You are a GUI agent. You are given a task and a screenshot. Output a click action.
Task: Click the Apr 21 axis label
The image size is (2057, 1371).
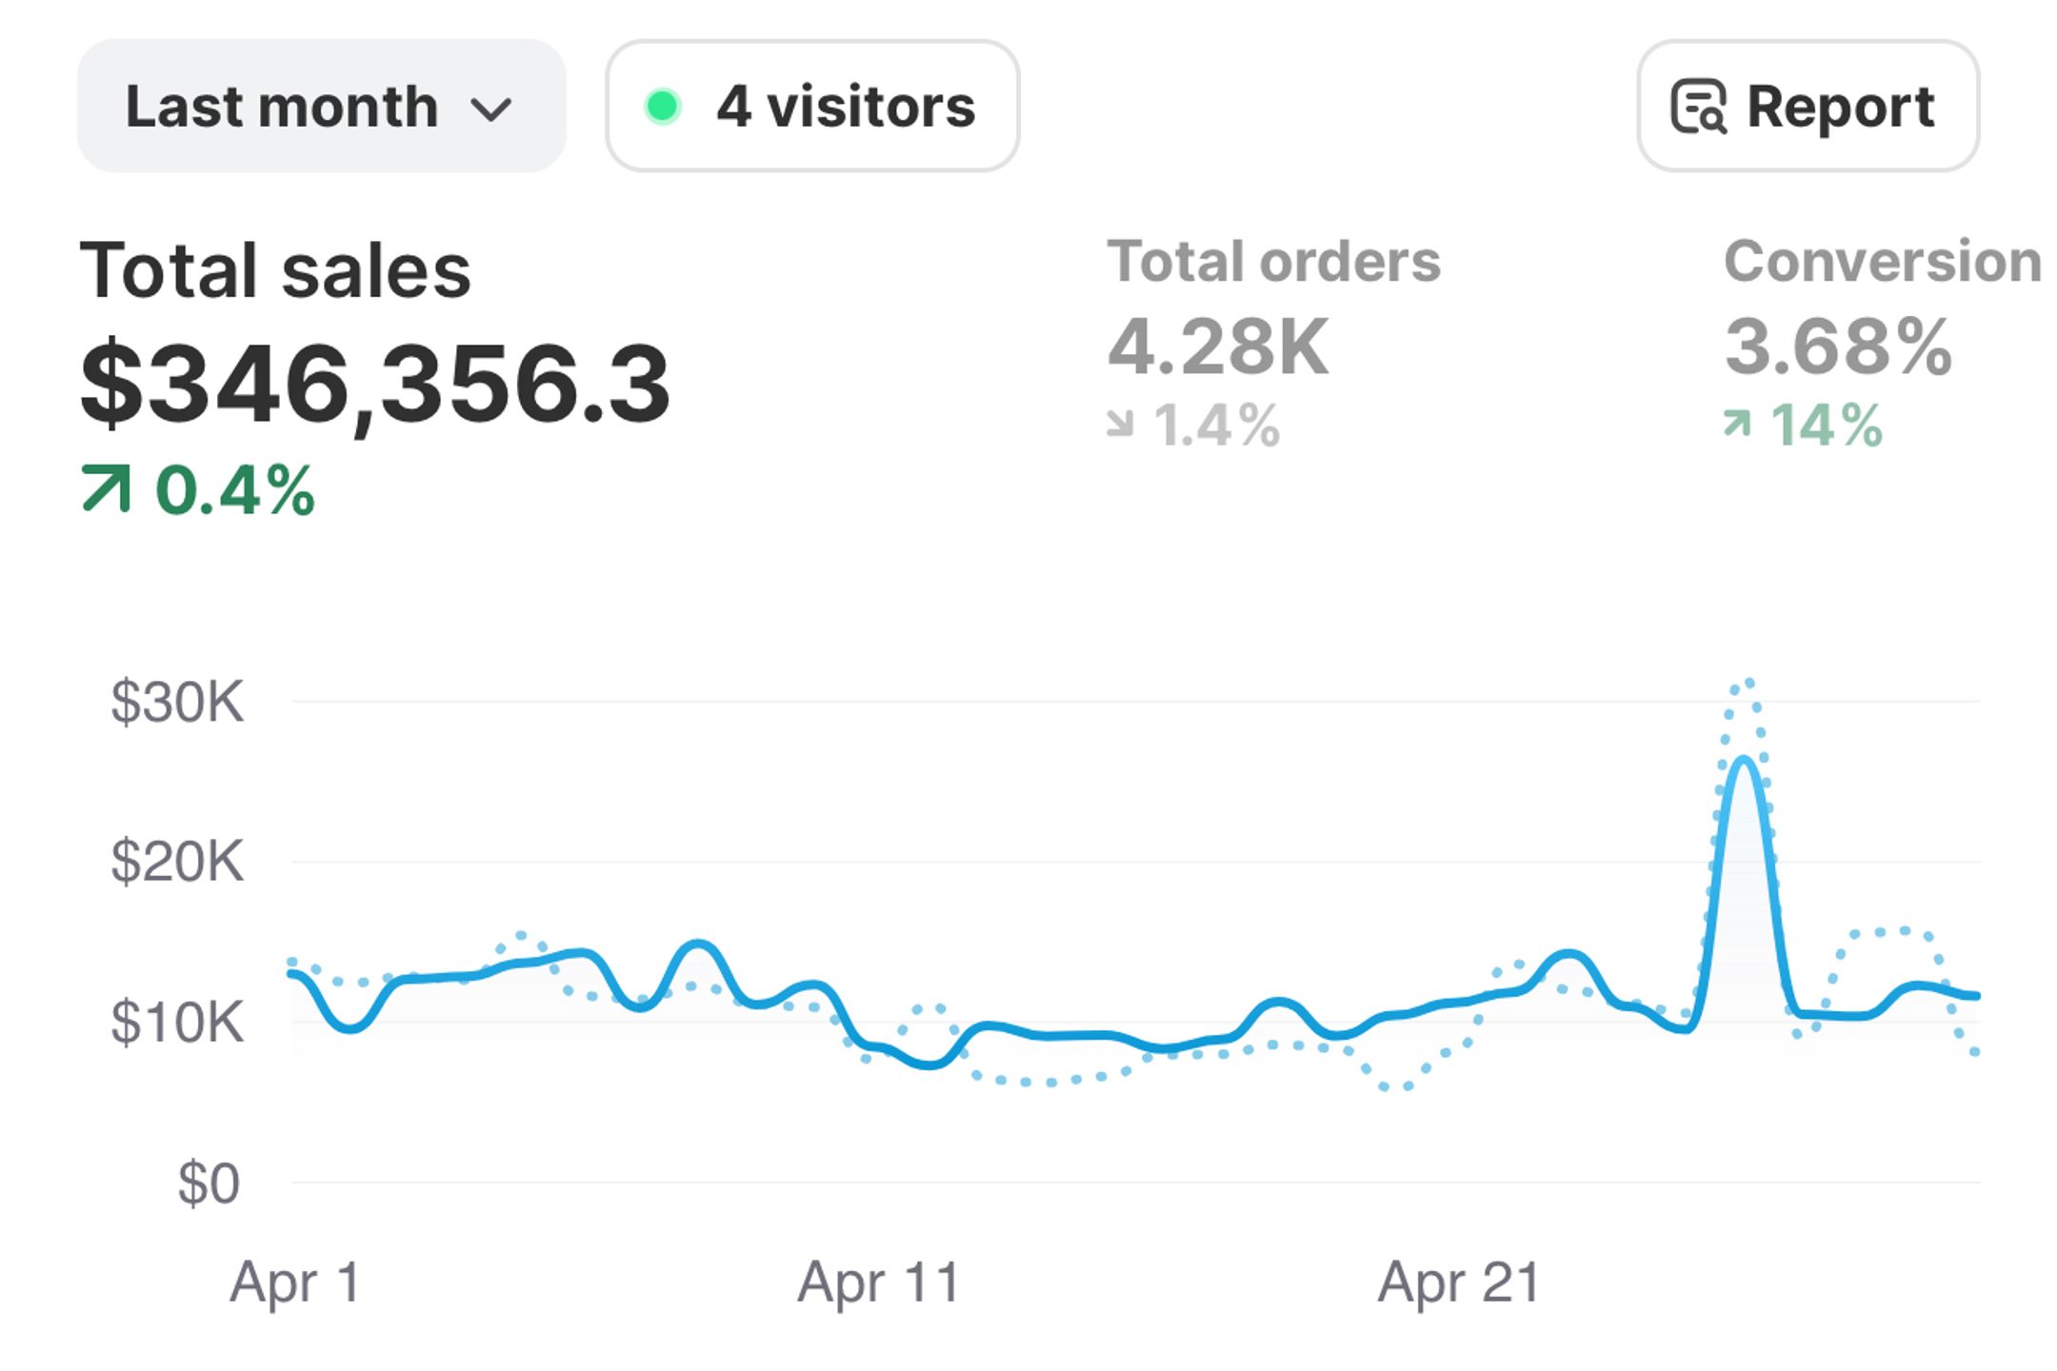pos(1459,1282)
